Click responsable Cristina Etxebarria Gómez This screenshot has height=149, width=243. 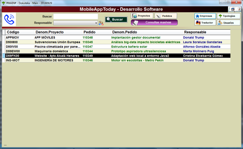pyautogui.click(x=203, y=56)
